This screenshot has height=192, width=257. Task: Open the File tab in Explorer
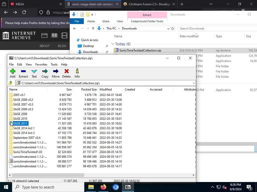click(x=77, y=21)
